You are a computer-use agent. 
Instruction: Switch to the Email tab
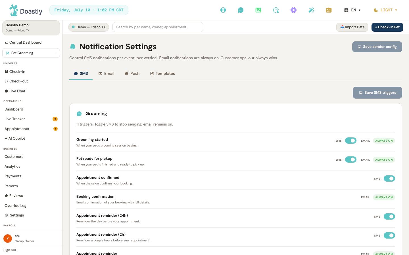(x=107, y=74)
